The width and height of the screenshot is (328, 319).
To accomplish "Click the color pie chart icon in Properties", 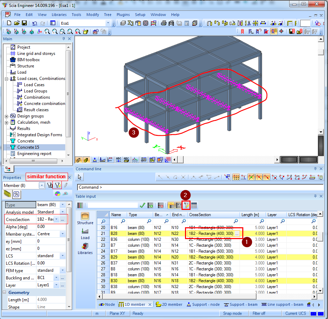I will click(x=58, y=194).
